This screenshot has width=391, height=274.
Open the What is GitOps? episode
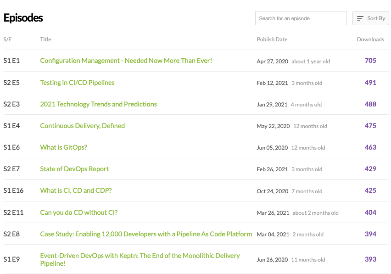pyautogui.click(x=63, y=147)
